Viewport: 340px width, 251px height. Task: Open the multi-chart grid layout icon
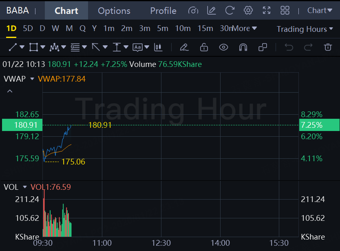285,11
